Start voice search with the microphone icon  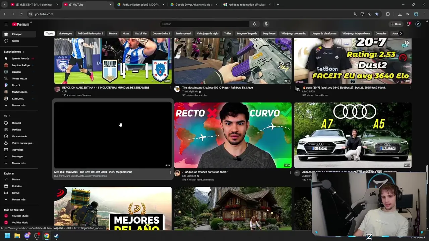266,24
